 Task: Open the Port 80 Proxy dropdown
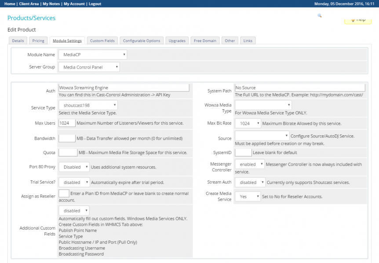click(x=74, y=167)
